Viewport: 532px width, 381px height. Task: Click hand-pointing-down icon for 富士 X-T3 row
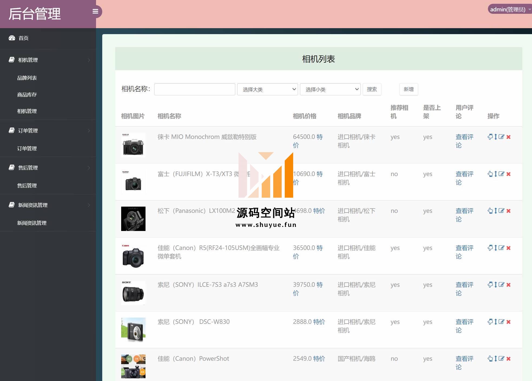pyautogui.click(x=490, y=174)
